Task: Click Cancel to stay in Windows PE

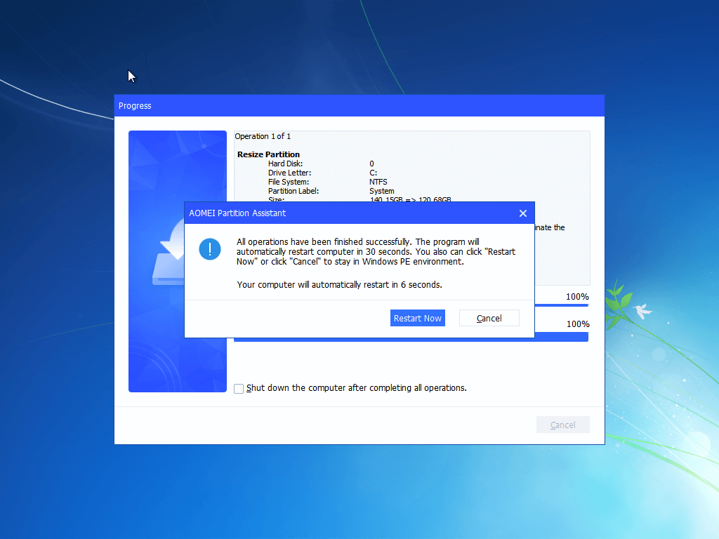Action: (489, 318)
